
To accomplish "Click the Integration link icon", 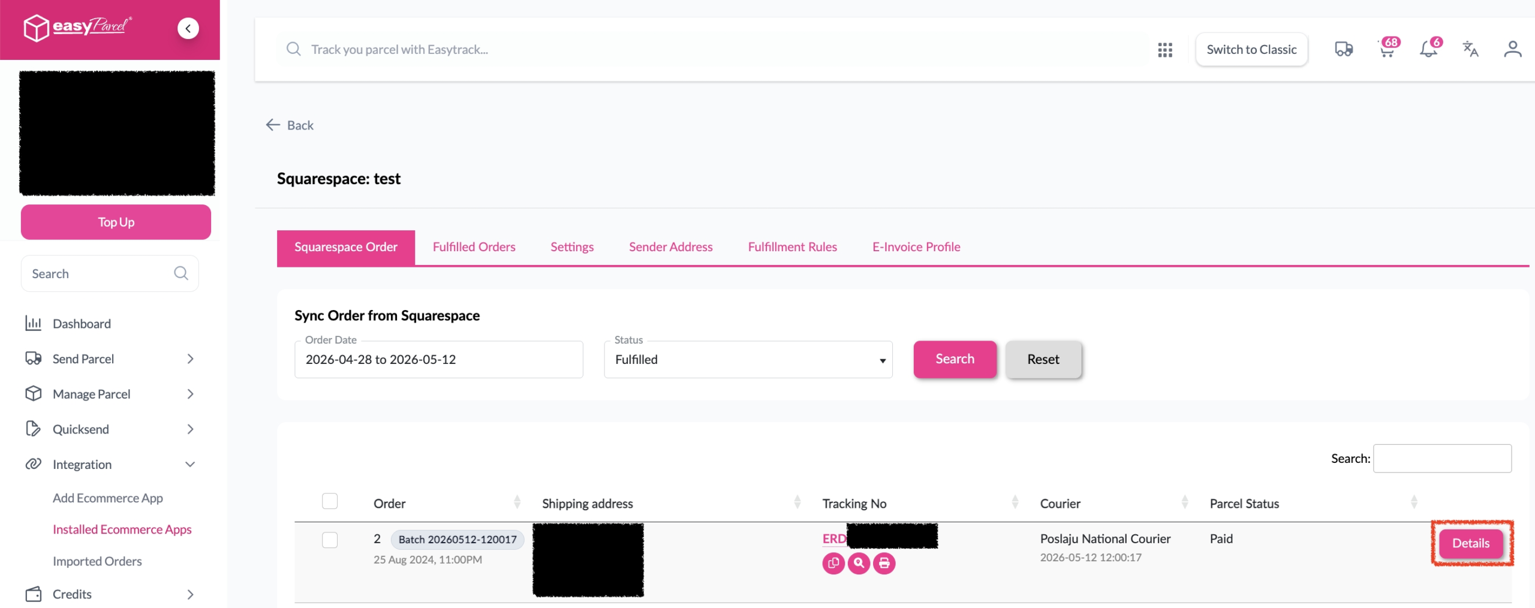I will click(x=34, y=464).
